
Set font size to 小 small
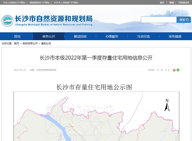click(x=166, y=70)
